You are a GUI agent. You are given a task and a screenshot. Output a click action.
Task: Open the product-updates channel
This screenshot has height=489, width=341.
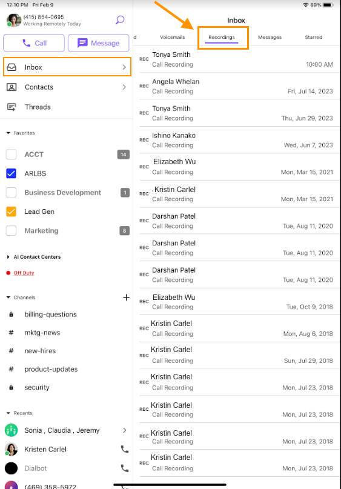51,369
